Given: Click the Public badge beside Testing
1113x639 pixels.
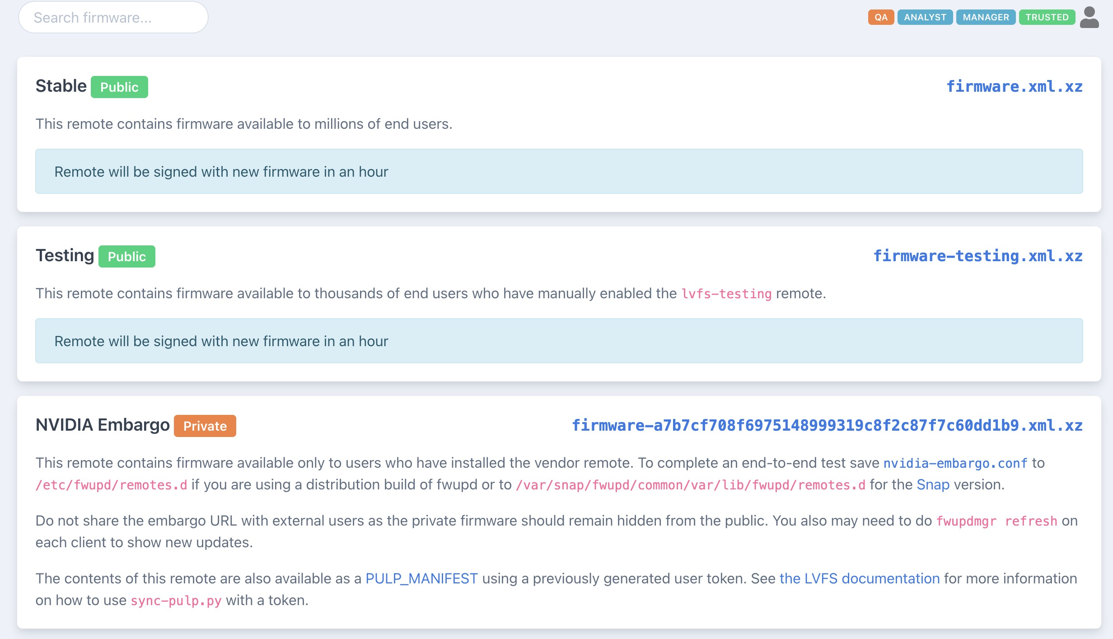Looking at the screenshot, I should pos(126,256).
